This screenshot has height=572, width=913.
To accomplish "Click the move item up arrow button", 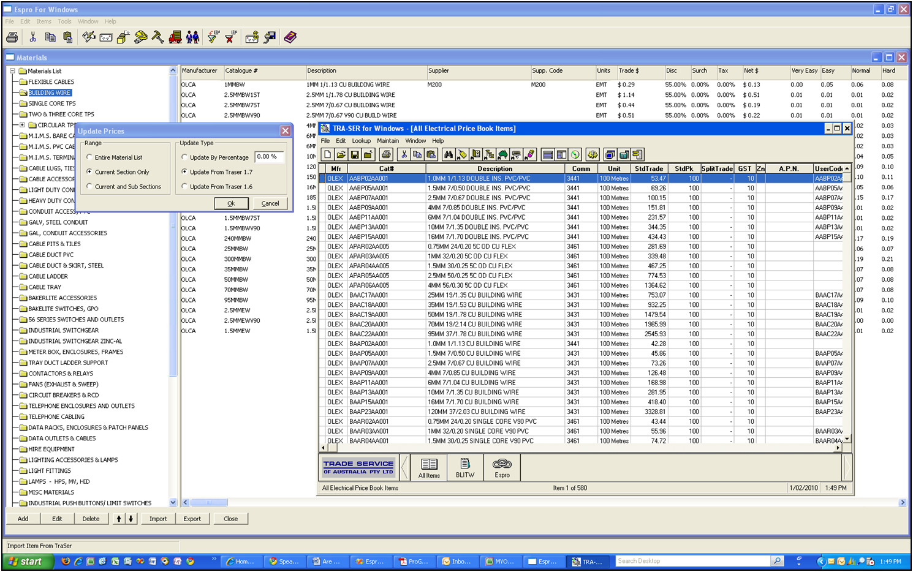I will 119,519.
